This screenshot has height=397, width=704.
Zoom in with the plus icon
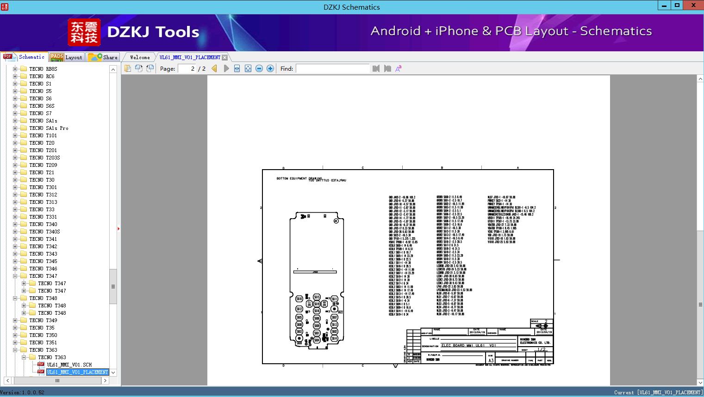click(270, 68)
